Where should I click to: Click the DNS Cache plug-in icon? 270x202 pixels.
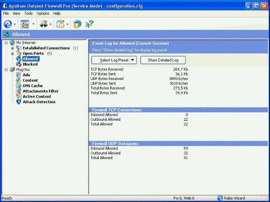click(x=19, y=86)
